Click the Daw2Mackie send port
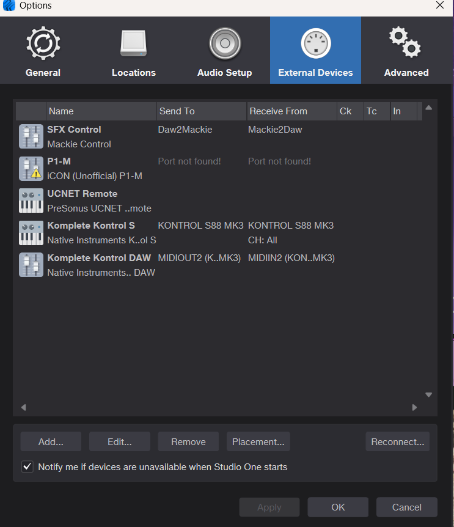Viewport: 454px width, 527px height. click(x=185, y=130)
